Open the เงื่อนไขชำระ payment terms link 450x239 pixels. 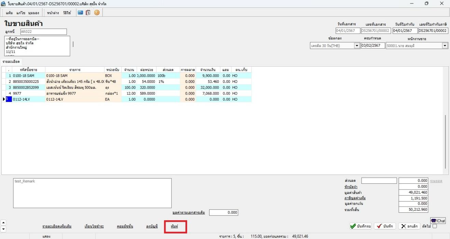coord(94,226)
